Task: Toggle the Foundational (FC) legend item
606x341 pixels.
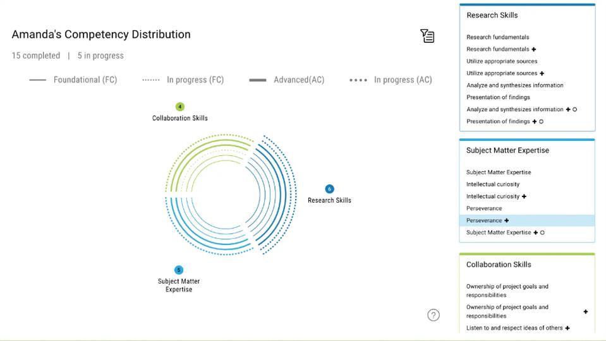Action: pyautogui.click(x=73, y=80)
